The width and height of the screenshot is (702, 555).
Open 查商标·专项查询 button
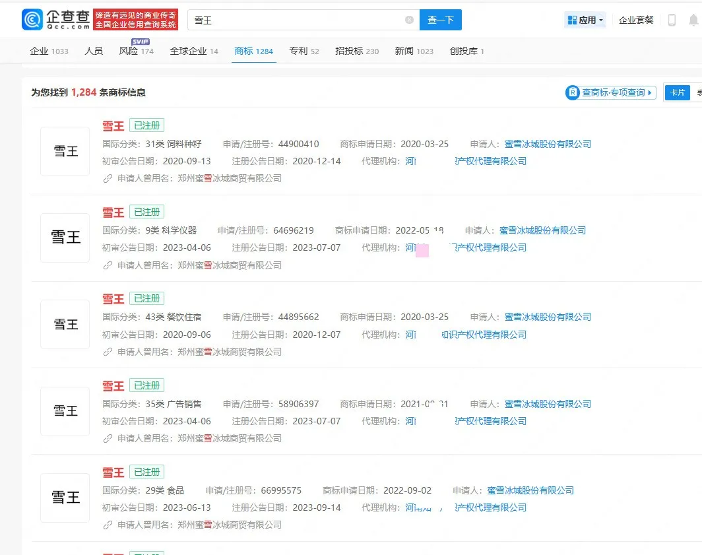point(611,93)
